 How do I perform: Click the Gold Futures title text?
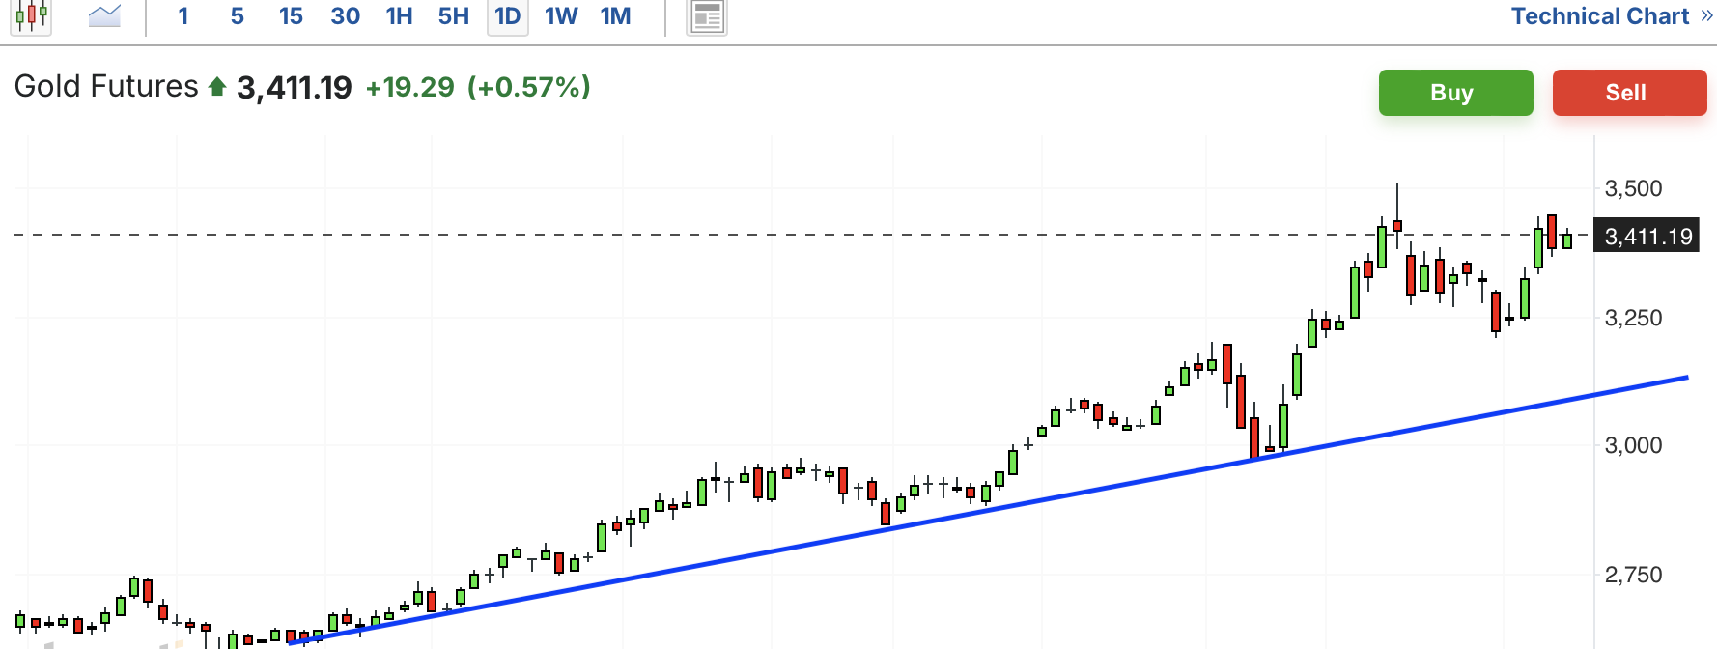[x=106, y=87]
